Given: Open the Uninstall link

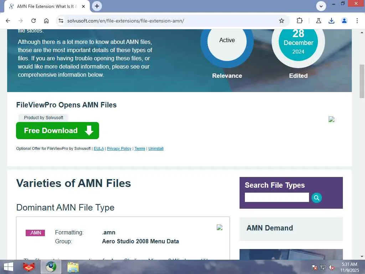Looking at the screenshot, I should [x=156, y=148].
